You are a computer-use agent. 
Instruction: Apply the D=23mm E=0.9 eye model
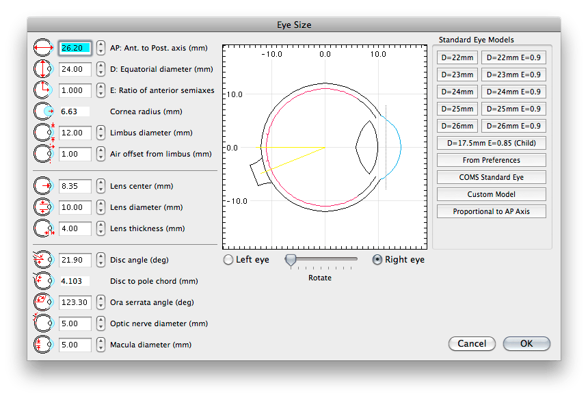coord(513,75)
